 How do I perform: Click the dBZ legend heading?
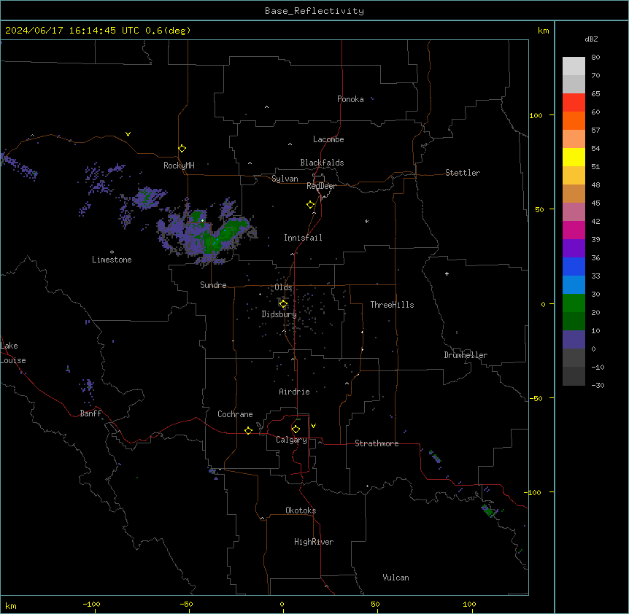point(591,39)
